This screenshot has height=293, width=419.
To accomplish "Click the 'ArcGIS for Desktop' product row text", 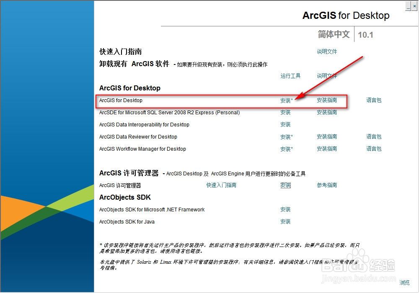I will (121, 100).
